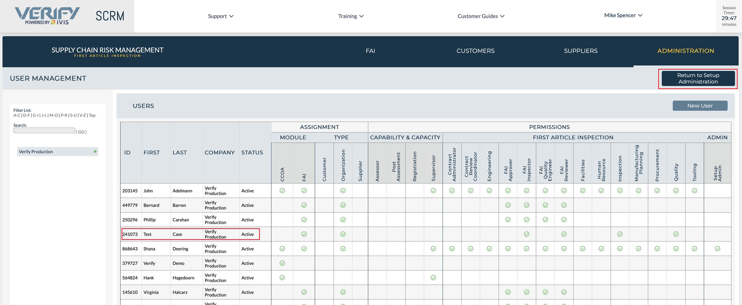
Task: Click first name Shana
Action: (149, 249)
